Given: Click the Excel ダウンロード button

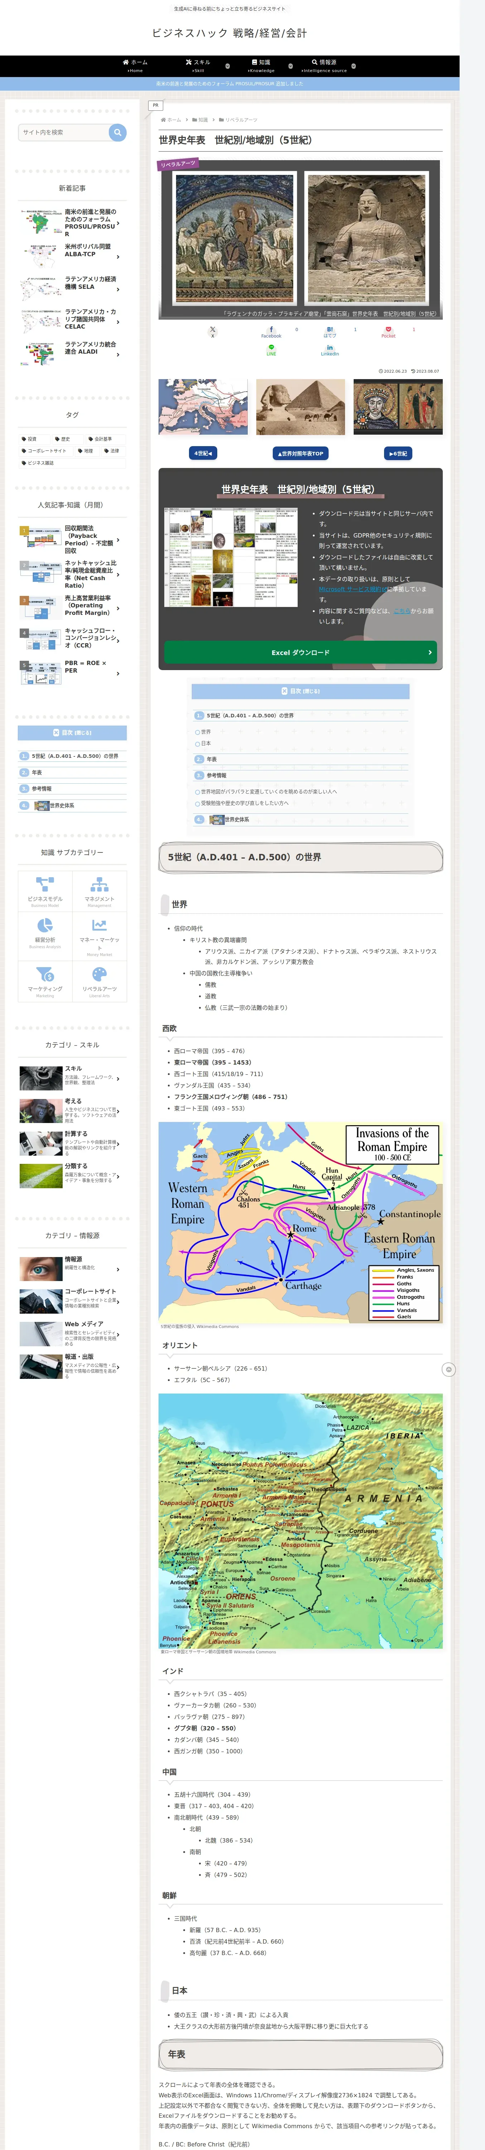Looking at the screenshot, I should pyautogui.click(x=300, y=652).
